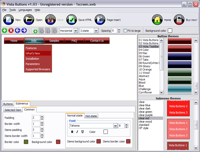Decrease Items border width value

coord(42,137)
